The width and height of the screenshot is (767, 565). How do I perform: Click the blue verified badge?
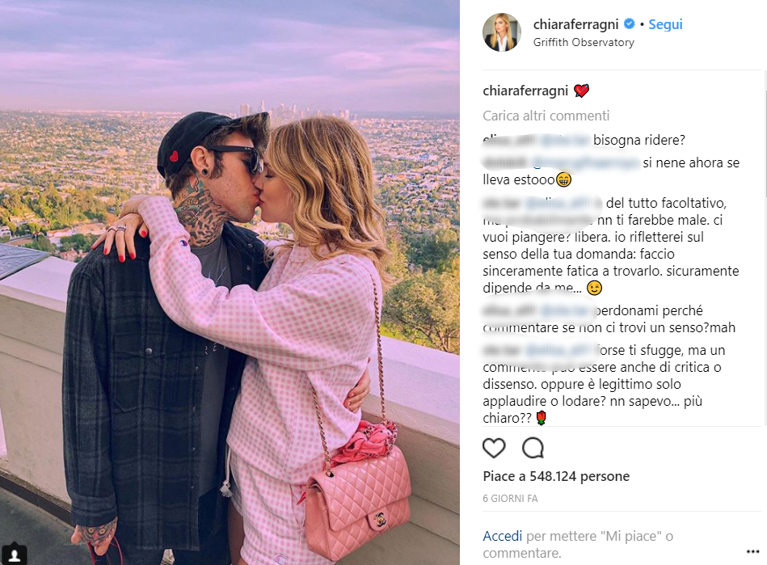pos(630,23)
